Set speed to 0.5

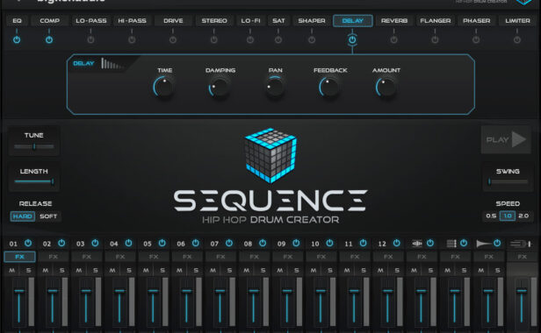(x=491, y=216)
